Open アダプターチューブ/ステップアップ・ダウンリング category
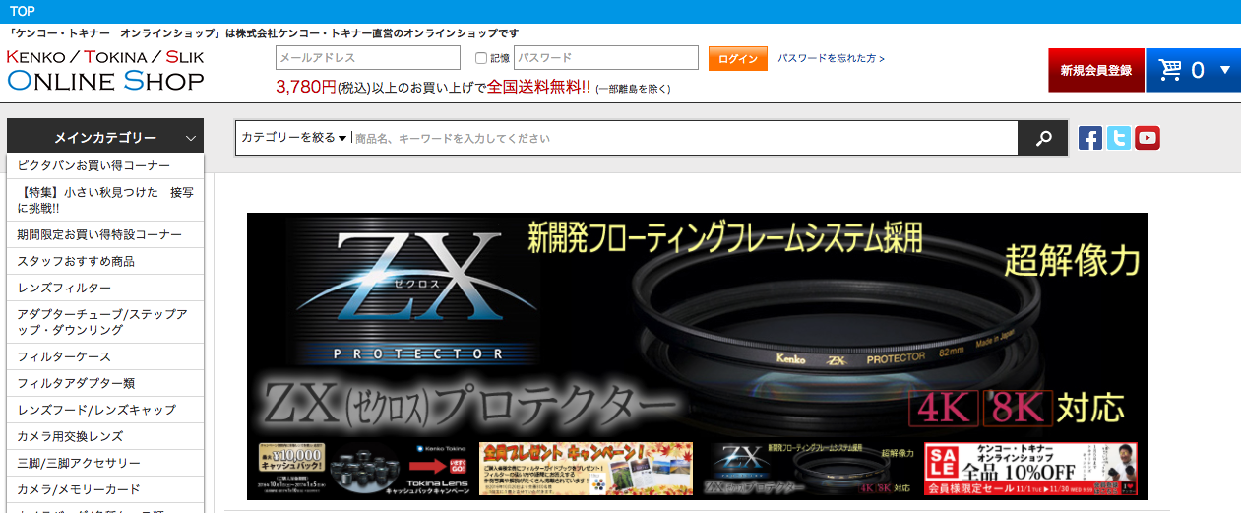 click(105, 322)
